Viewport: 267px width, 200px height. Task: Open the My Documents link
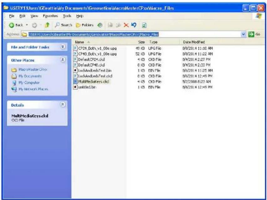(x=30, y=76)
